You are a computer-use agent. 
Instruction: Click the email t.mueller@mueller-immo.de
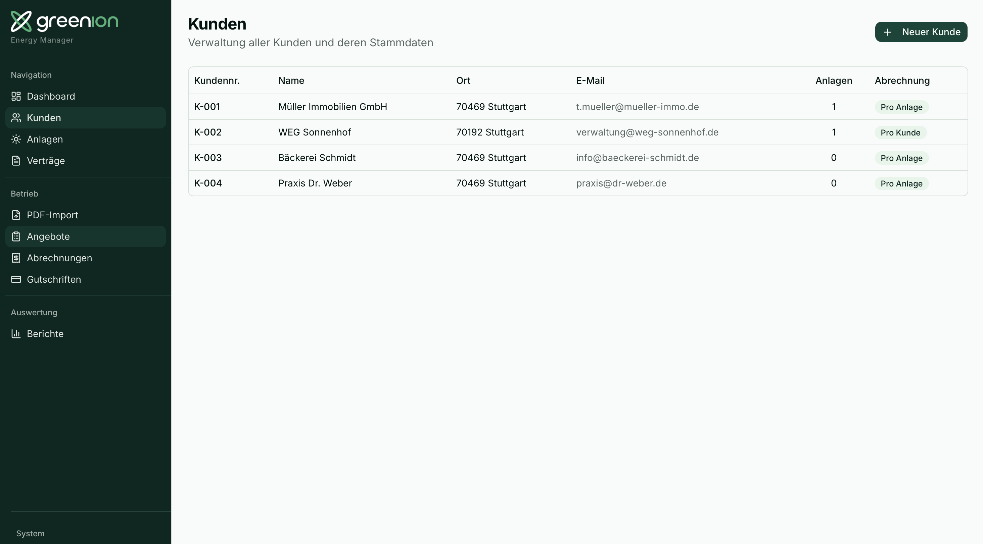637,107
